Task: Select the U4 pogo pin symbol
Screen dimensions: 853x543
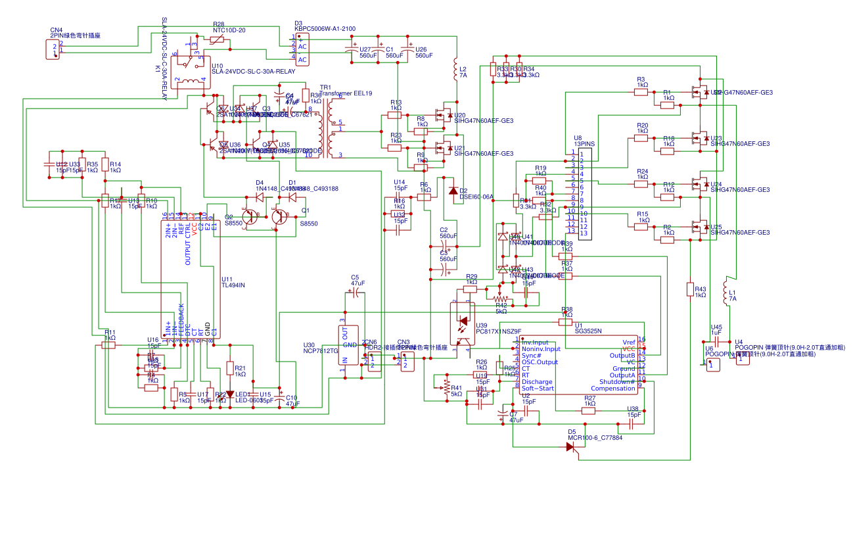Action: point(742,359)
